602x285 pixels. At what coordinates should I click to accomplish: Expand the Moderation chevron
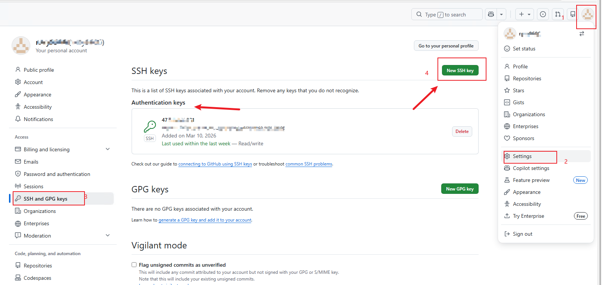click(x=108, y=235)
